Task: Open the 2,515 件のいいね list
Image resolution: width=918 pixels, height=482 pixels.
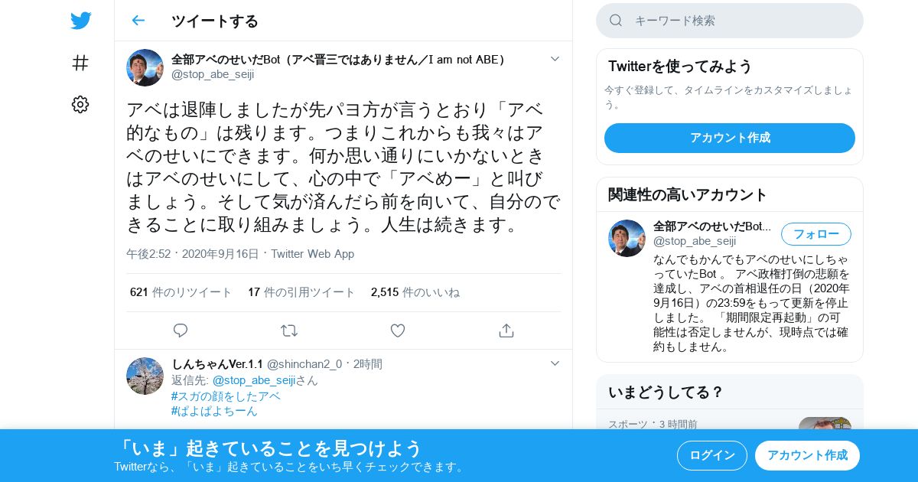Action: [415, 292]
